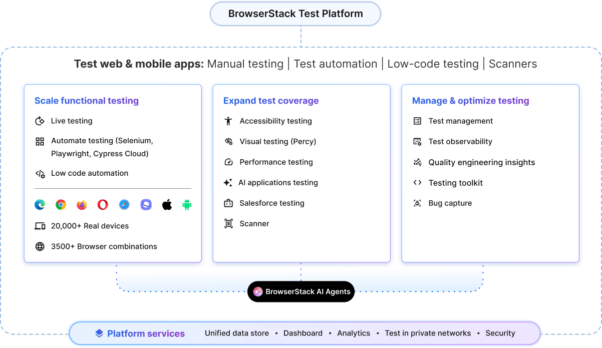Open Bug capture link
Screen dimensions: 602x348
[x=450, y=203]
